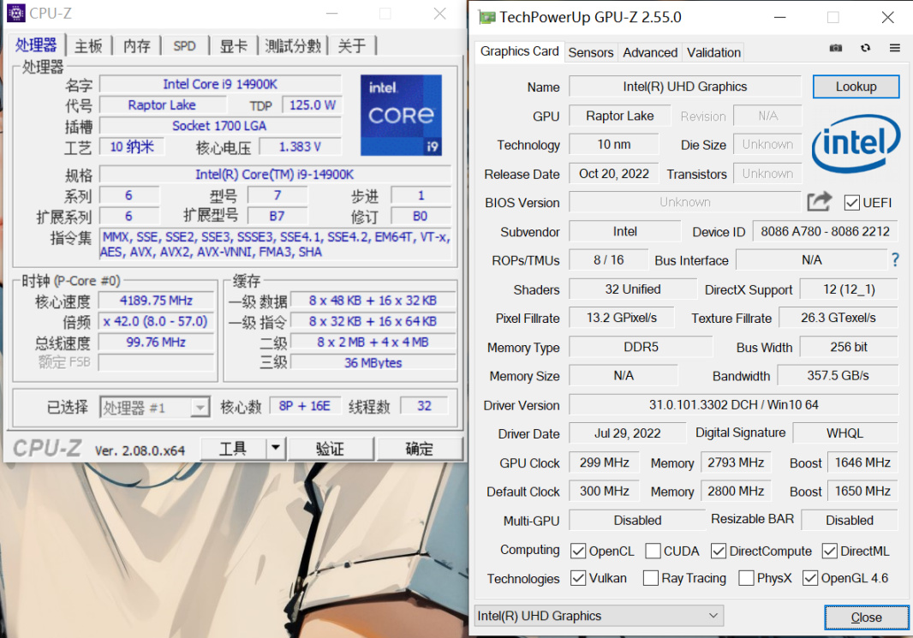Click the Lookup button in GPU-Z
This screenshot has width=913, height=638.
tap(856, 86)
